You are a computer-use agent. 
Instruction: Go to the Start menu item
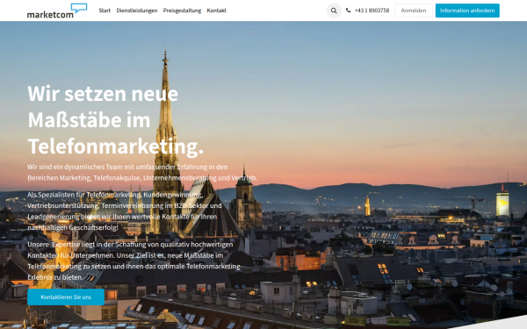[x=105, y=11]
